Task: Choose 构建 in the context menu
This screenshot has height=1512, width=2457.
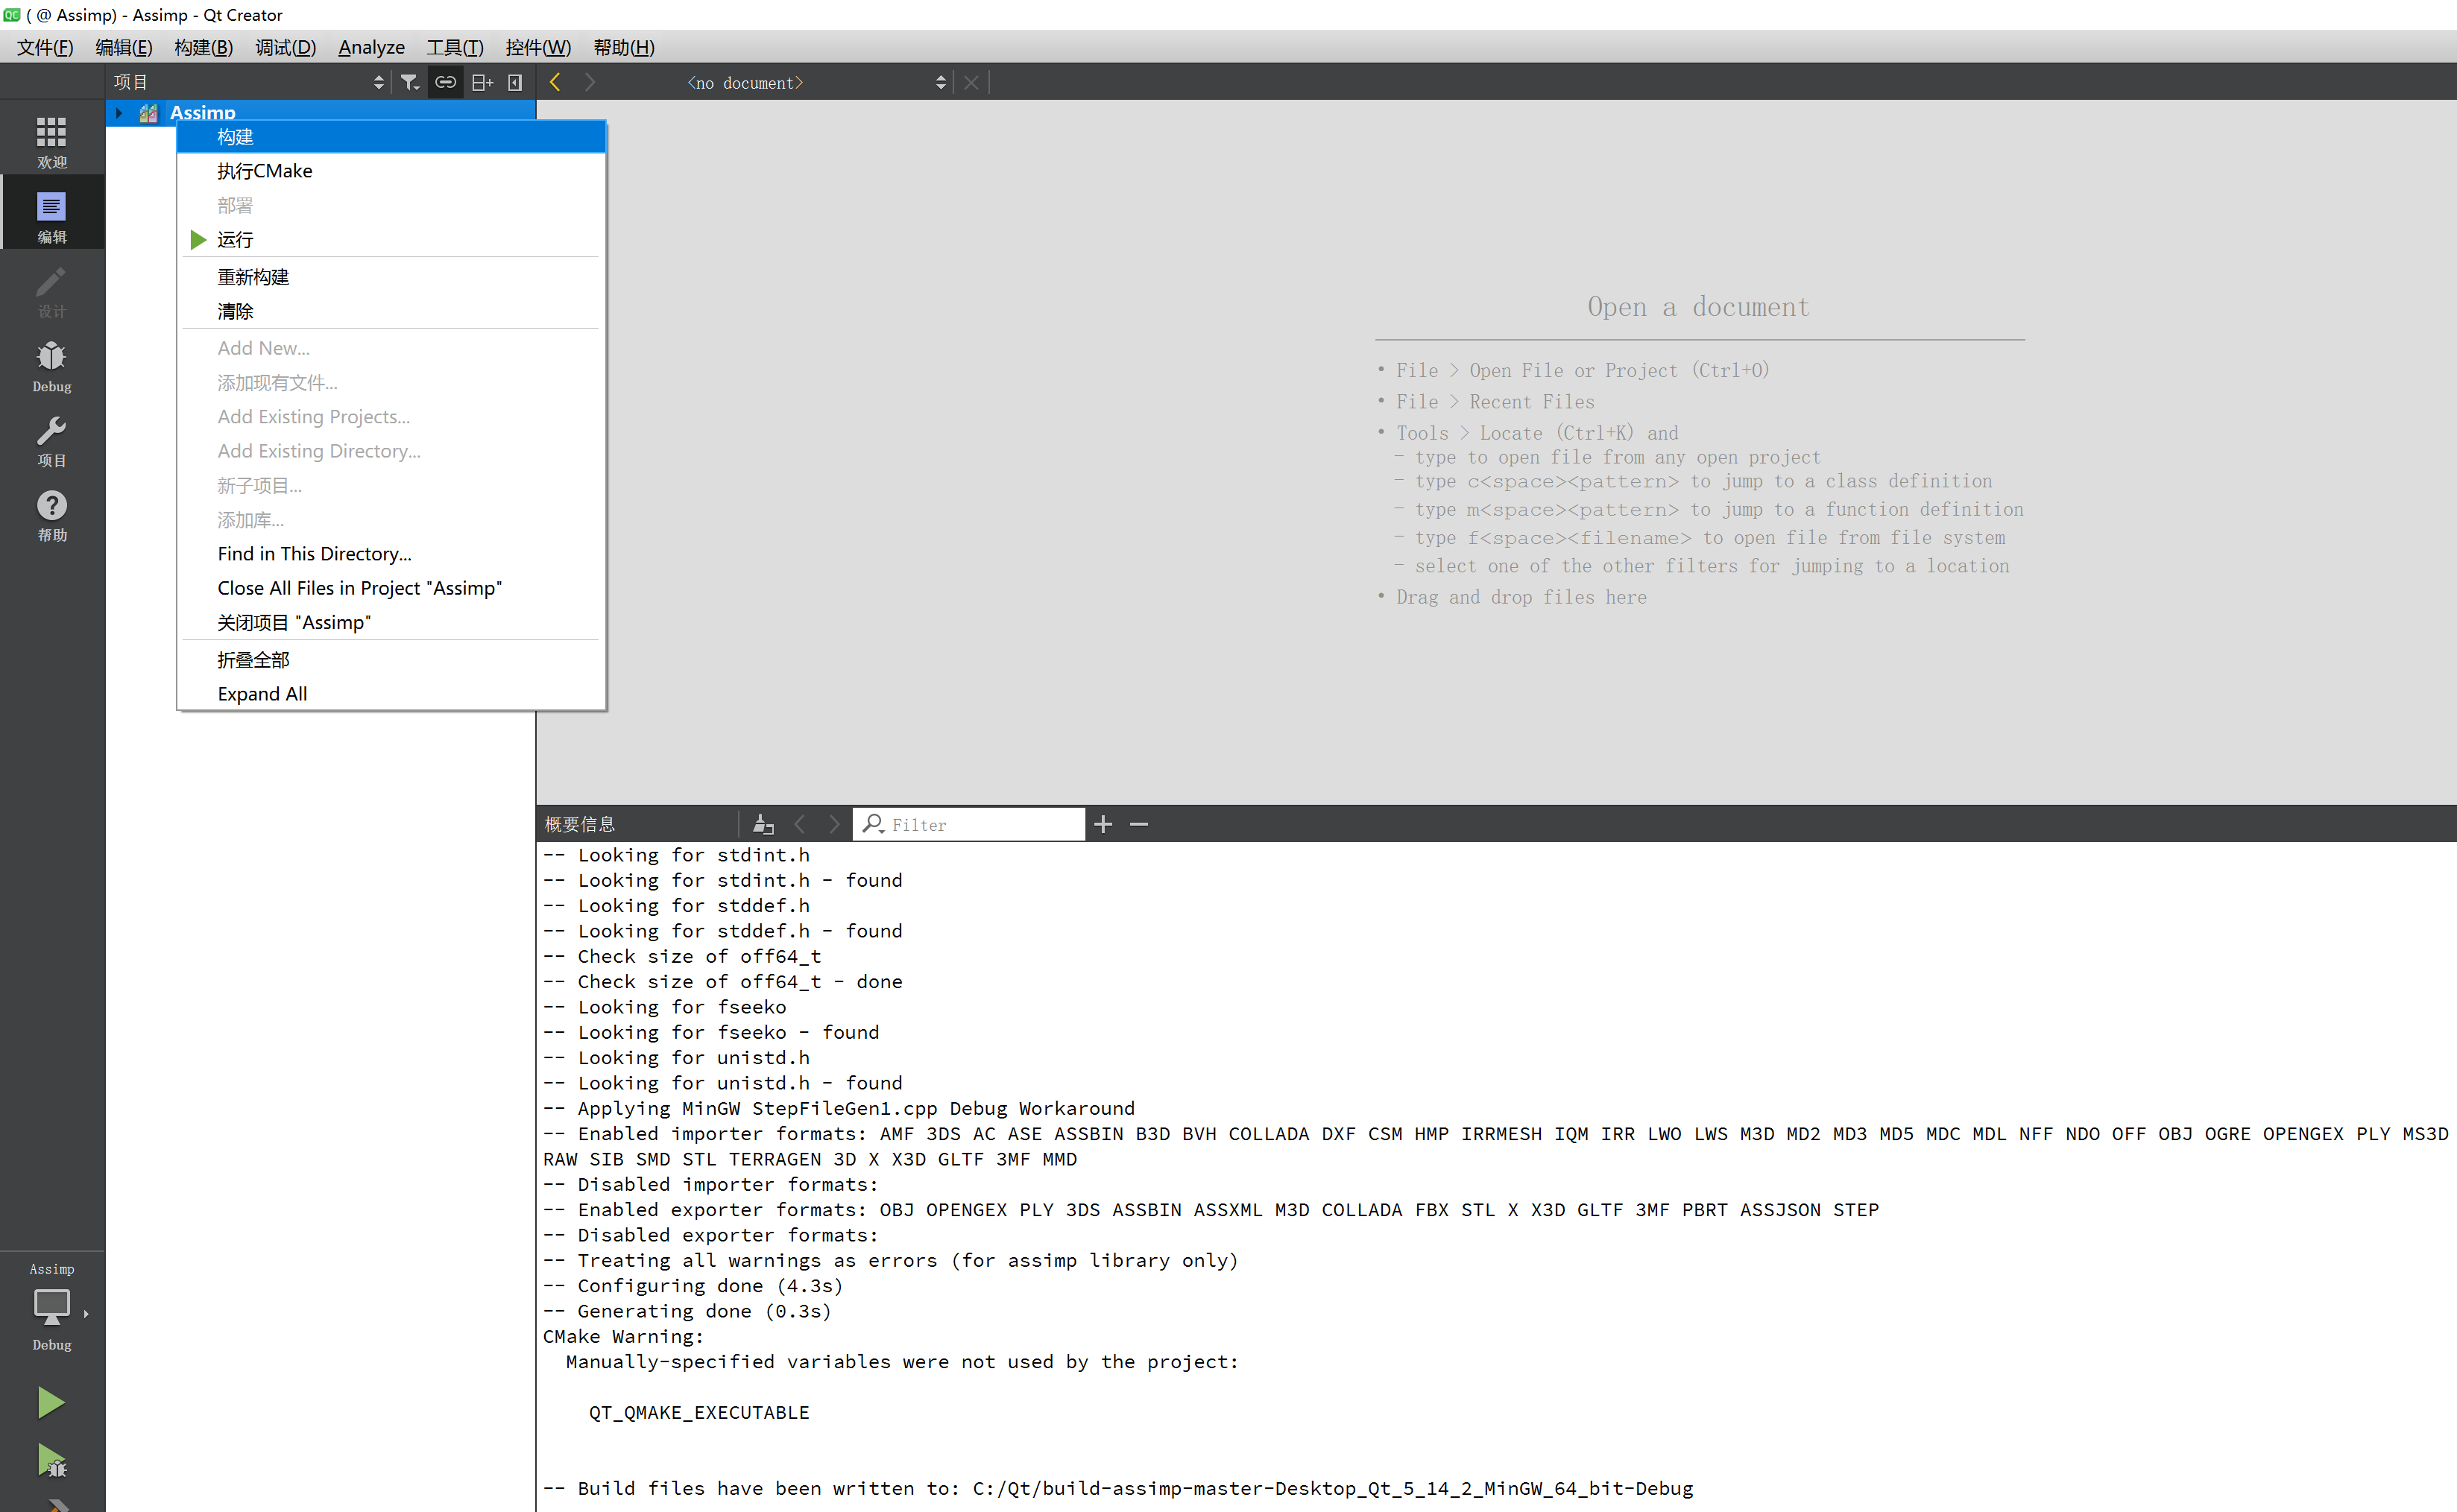Action: tap(391, 137)
